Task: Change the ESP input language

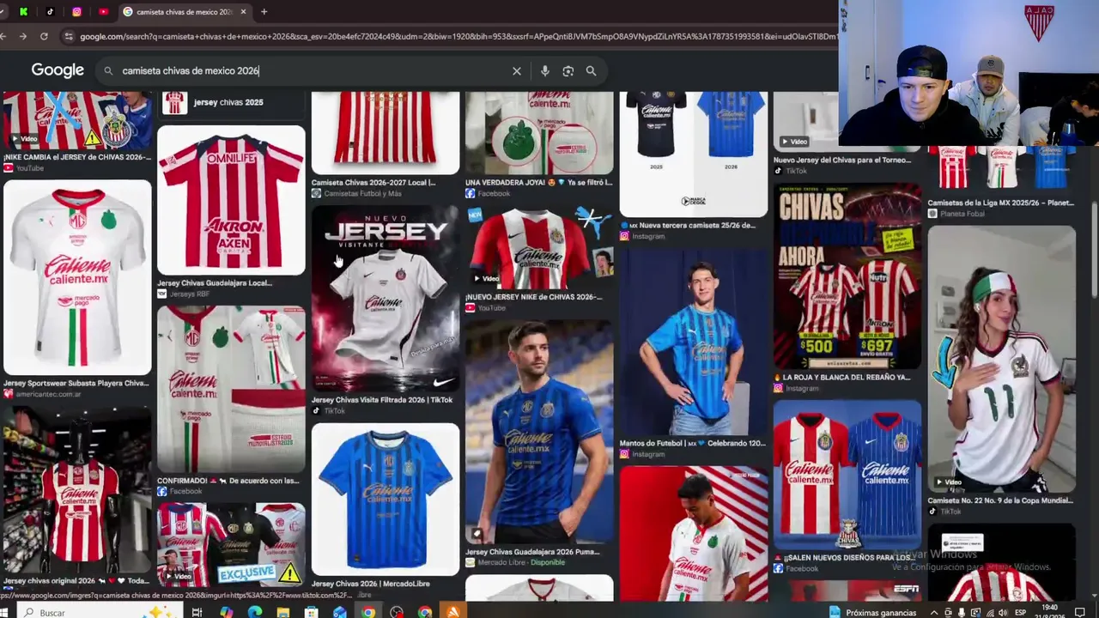Action: pyautogui.click(x=1021, y=613)
